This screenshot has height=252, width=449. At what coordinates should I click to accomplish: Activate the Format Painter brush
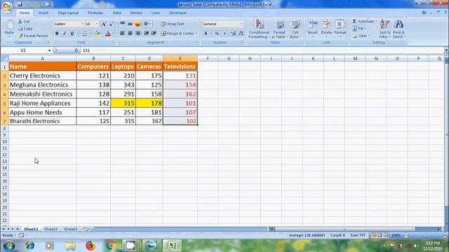pos(20,36)
